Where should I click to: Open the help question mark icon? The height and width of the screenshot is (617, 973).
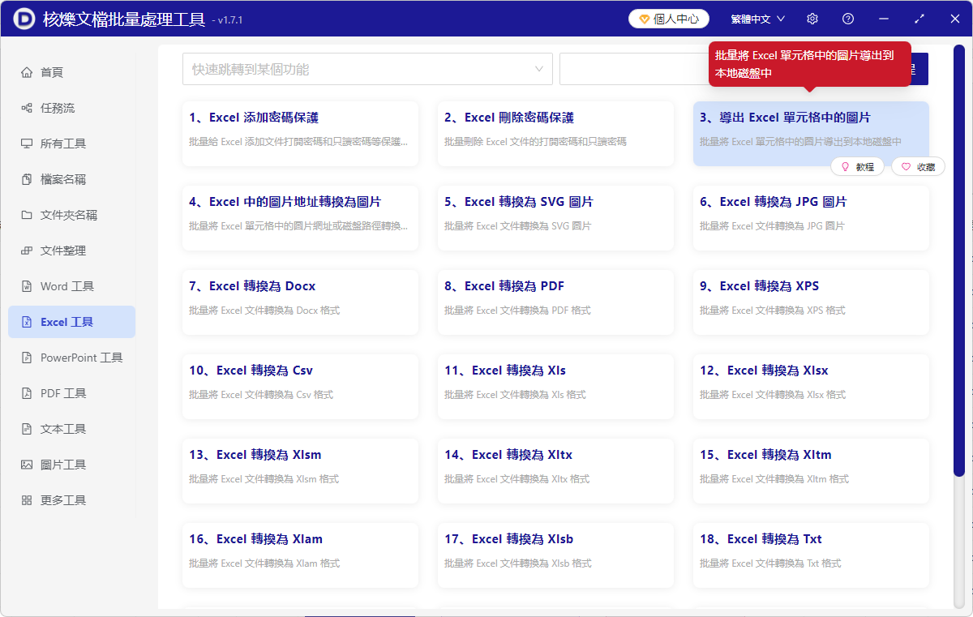point(847,18)
